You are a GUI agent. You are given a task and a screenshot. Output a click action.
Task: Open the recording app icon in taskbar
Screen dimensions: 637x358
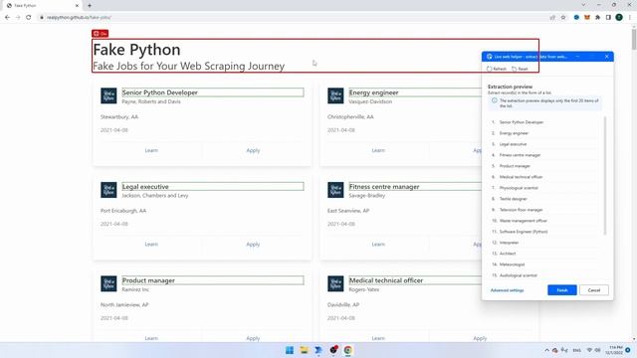(333, 349)
